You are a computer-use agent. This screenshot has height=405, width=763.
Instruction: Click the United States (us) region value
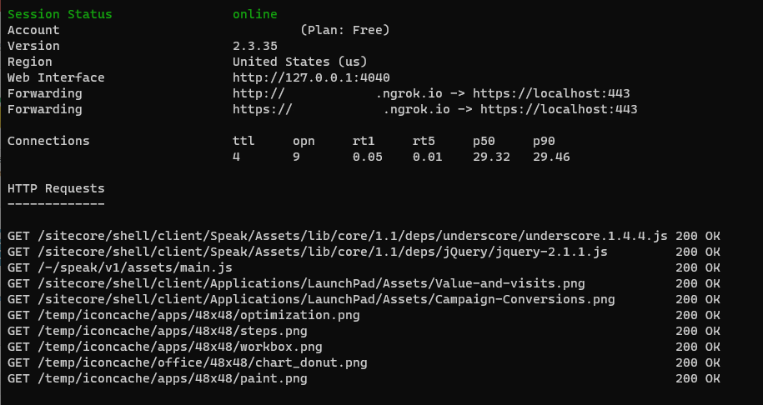pyautogui.click(x=299, y=62)
